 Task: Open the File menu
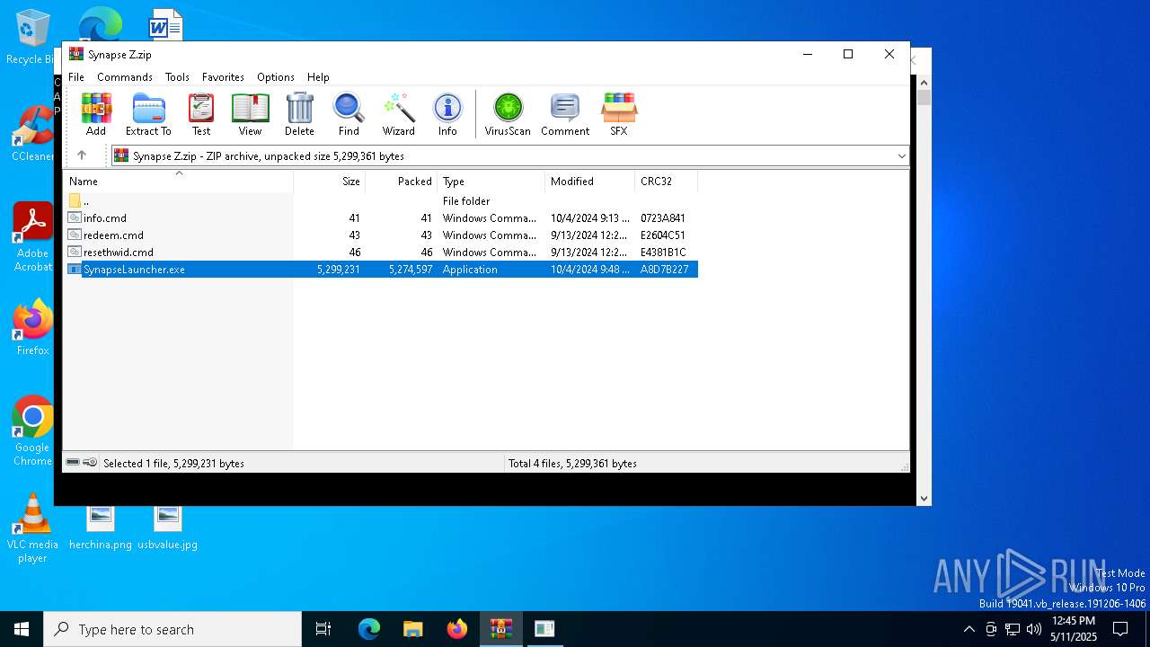point(76,77)
